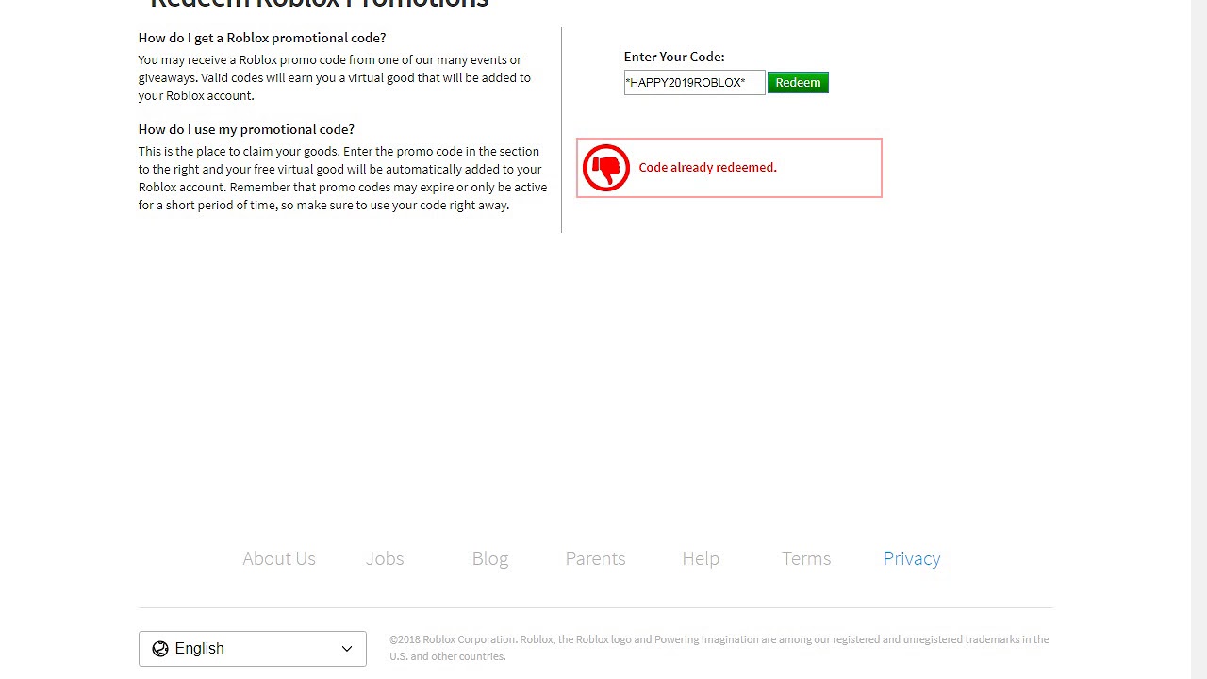
Task: Click the "Enter Your Code:" label
Action: (x=674, y=57)
